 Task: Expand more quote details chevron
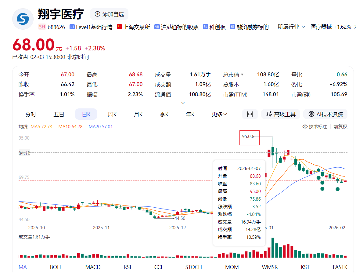pyautogui.click(x=183, y=103)
